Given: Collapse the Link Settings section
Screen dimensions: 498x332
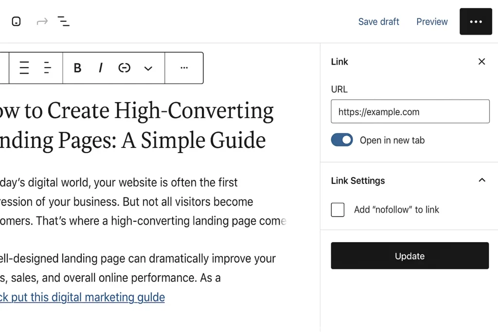Looking at the screenshot, I should pos(481,180).
